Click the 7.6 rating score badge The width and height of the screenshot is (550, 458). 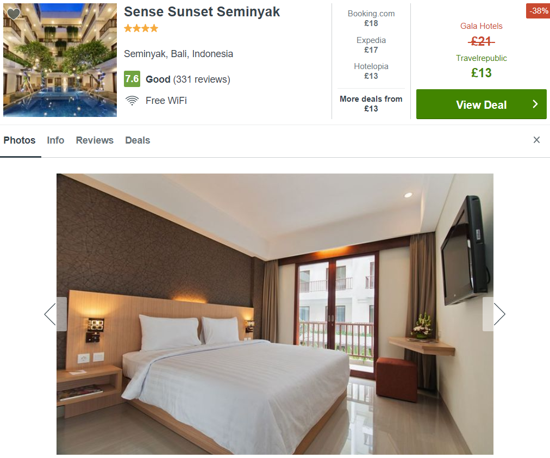coord(132,79)
